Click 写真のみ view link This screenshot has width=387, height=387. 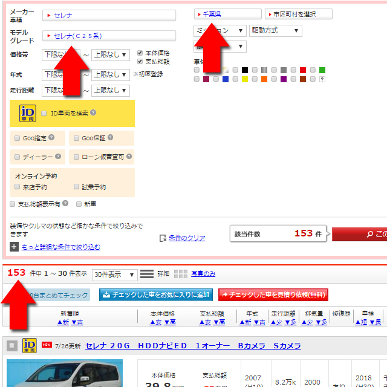tap(203, 274)
